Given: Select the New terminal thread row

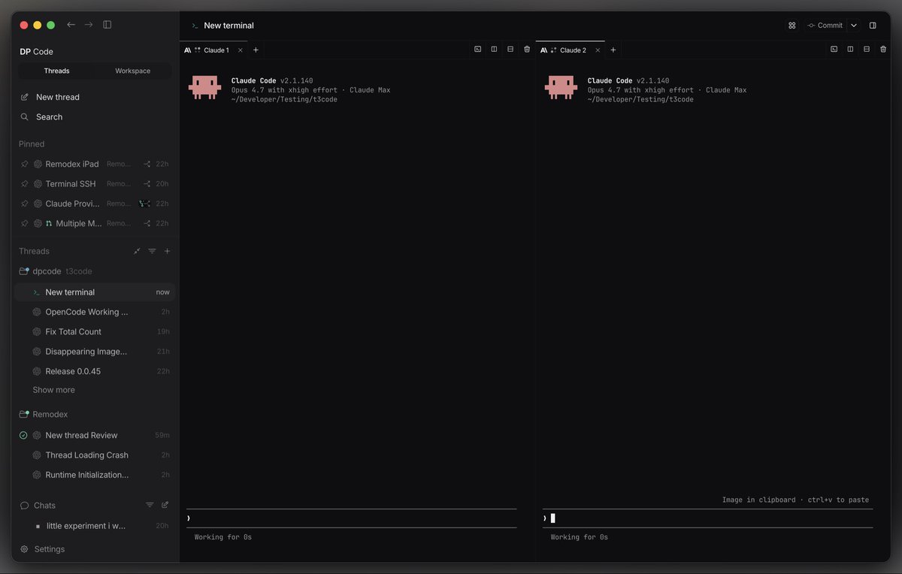Looking at the screenshot, I should point(95,292).
